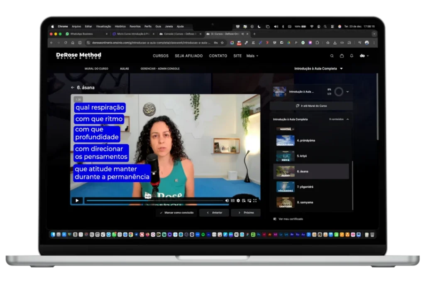425x283 pixels.
Task: Open the user account menu dropdown
Action: pyautogui.click(x=364, y=56)
